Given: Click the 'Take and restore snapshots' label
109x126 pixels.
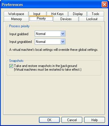Looking at the screenshot, I should (46, 66).
